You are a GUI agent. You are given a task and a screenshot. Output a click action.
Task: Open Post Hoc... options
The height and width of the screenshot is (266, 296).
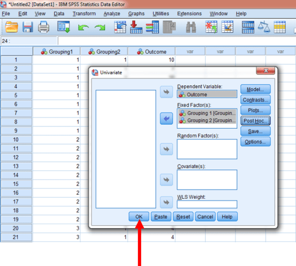point(255,121)
